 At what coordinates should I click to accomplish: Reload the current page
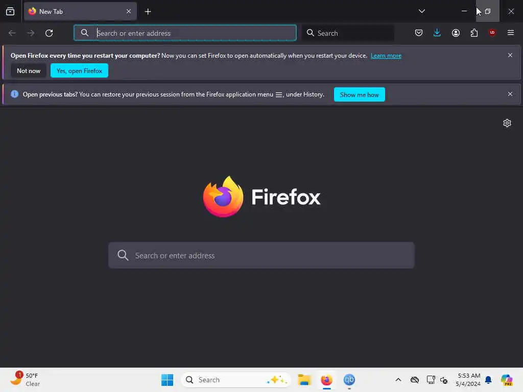point(49,33)
